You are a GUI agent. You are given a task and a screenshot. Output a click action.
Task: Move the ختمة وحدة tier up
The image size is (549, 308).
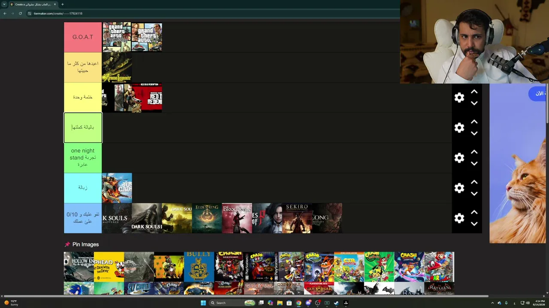(474, 92)
